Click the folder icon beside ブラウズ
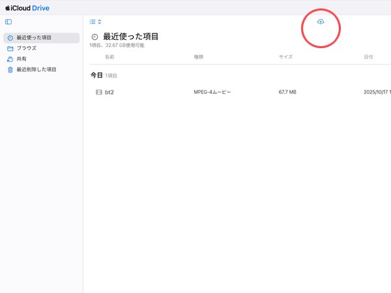391x293 pixels. (10, 48)
